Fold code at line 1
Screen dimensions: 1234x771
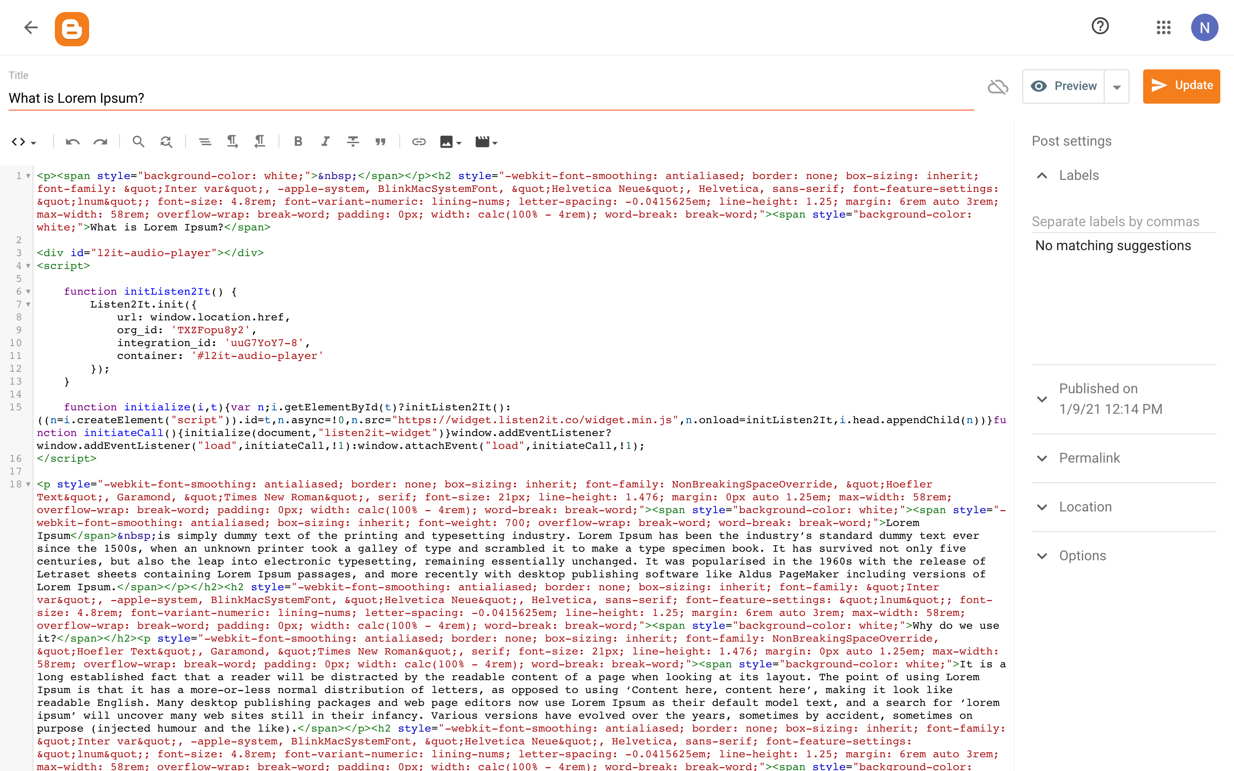coord(28,176)
